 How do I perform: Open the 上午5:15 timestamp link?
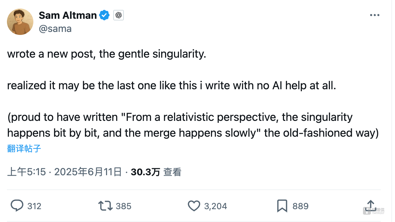click(x=26, y=172)
